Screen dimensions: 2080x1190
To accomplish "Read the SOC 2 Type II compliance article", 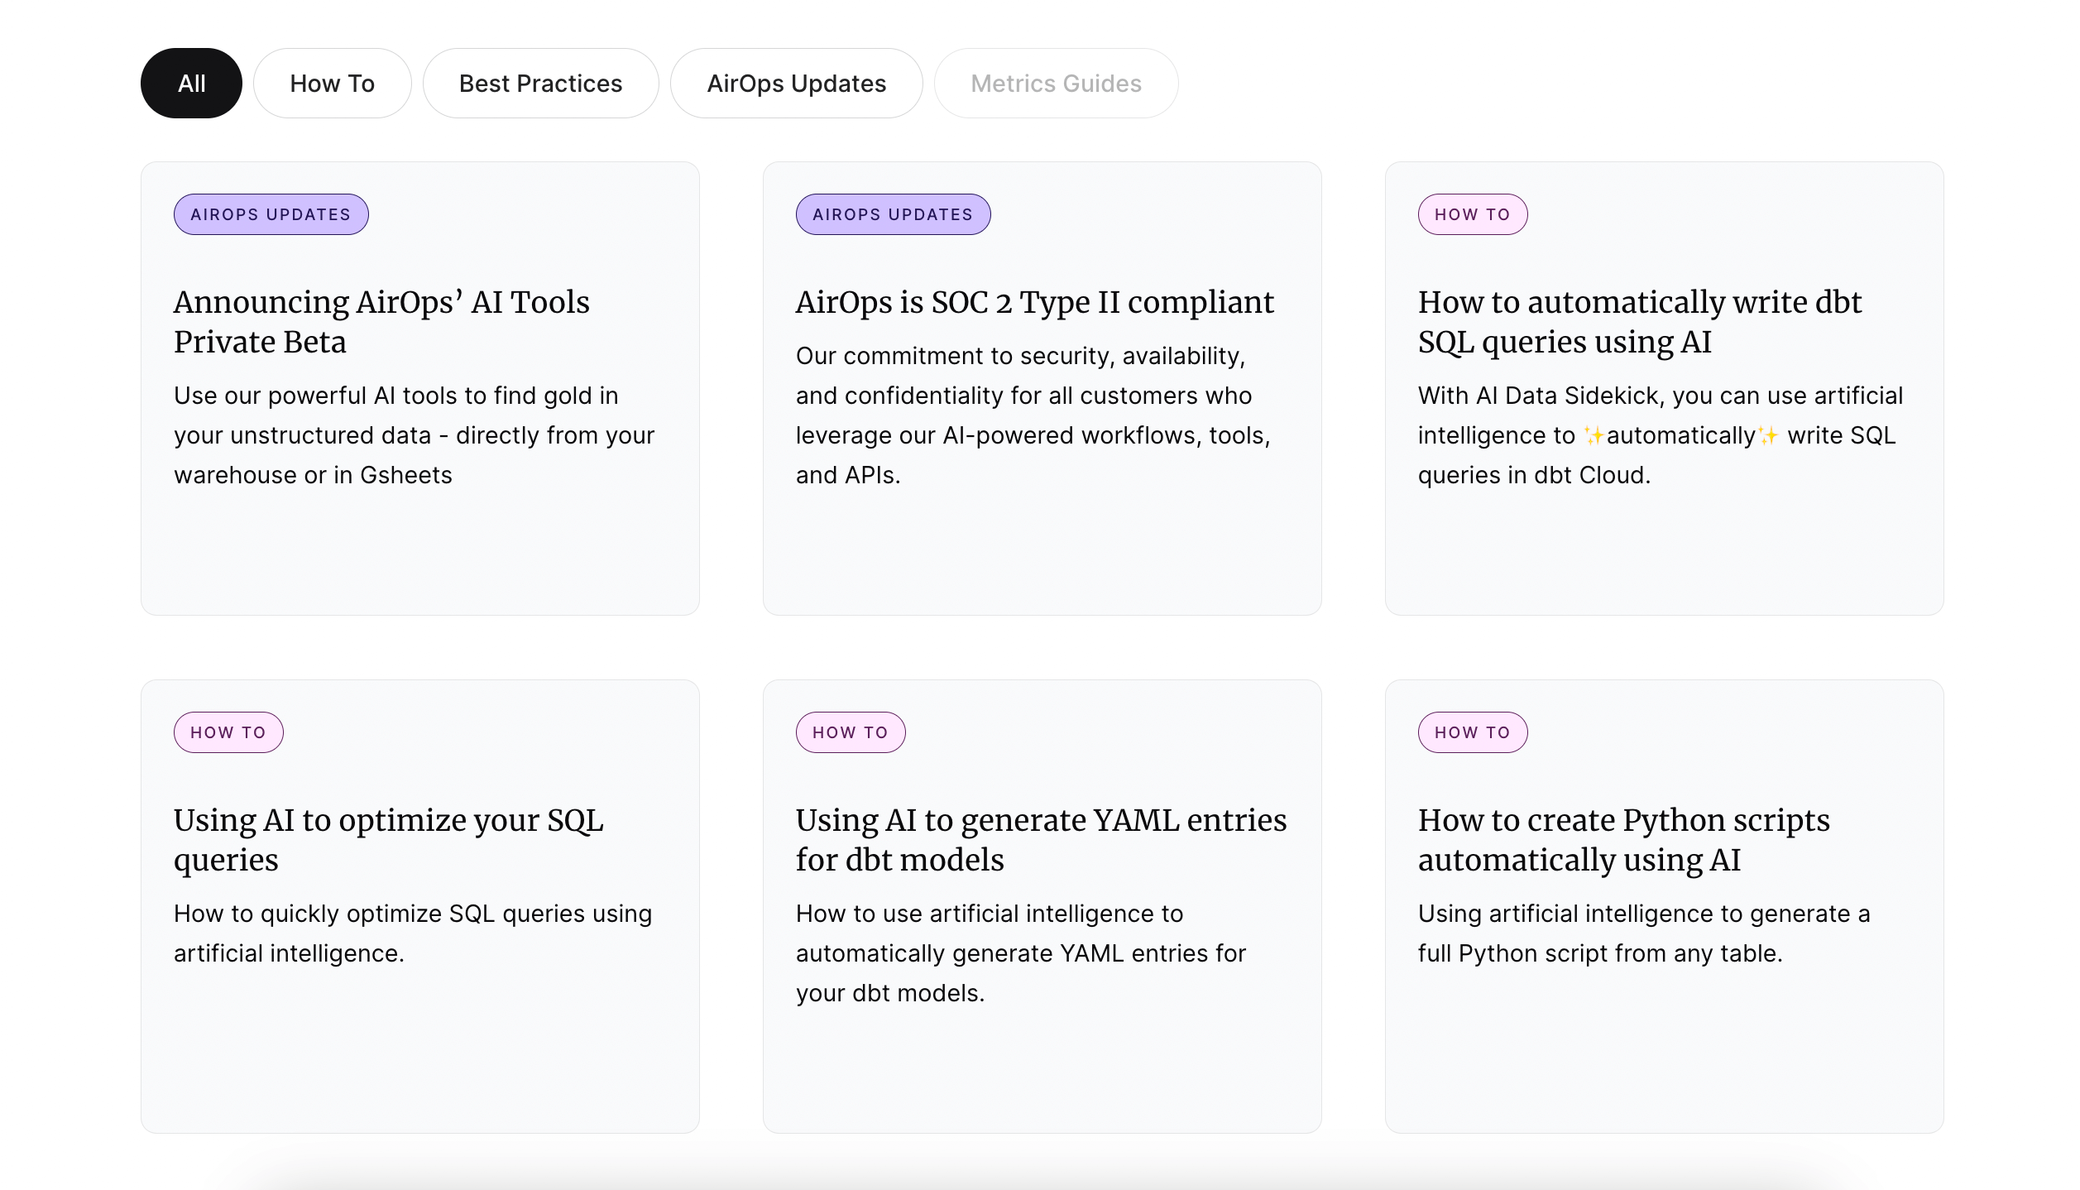I will [x=1035, y=301].
